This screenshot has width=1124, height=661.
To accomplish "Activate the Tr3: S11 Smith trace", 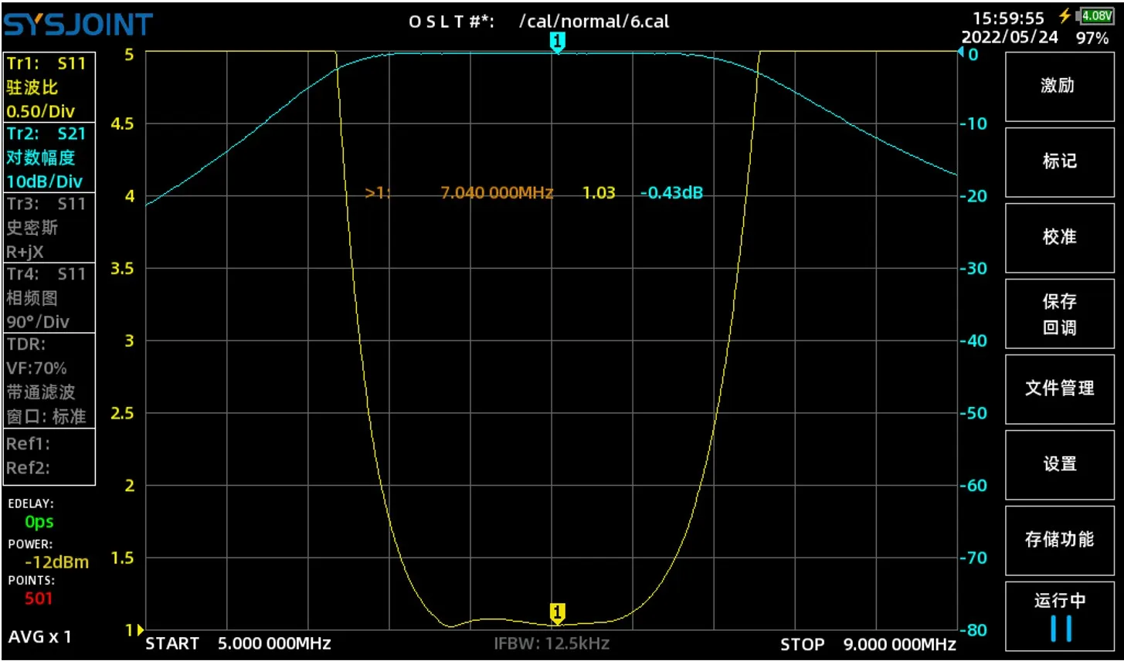I will [46, 204].
